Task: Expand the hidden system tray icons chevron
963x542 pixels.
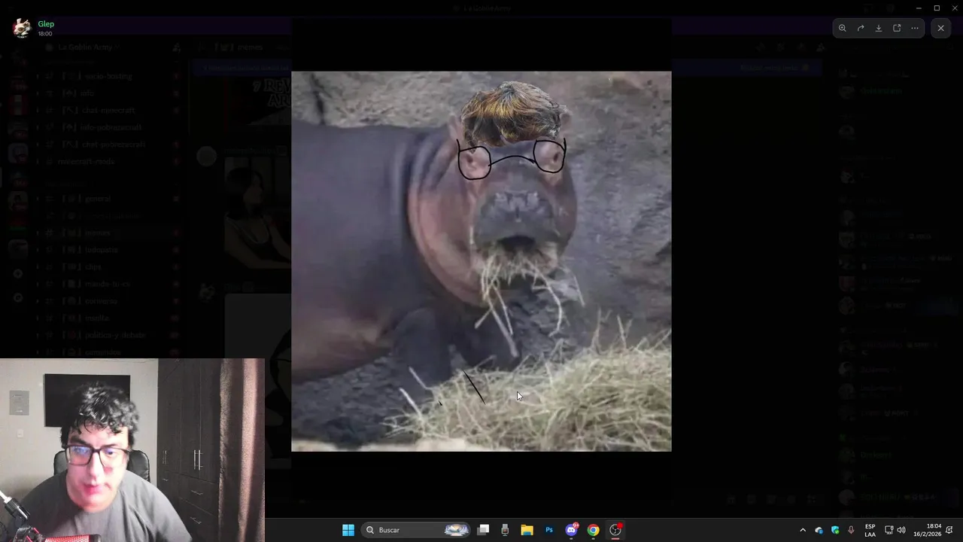Action: 803,530
